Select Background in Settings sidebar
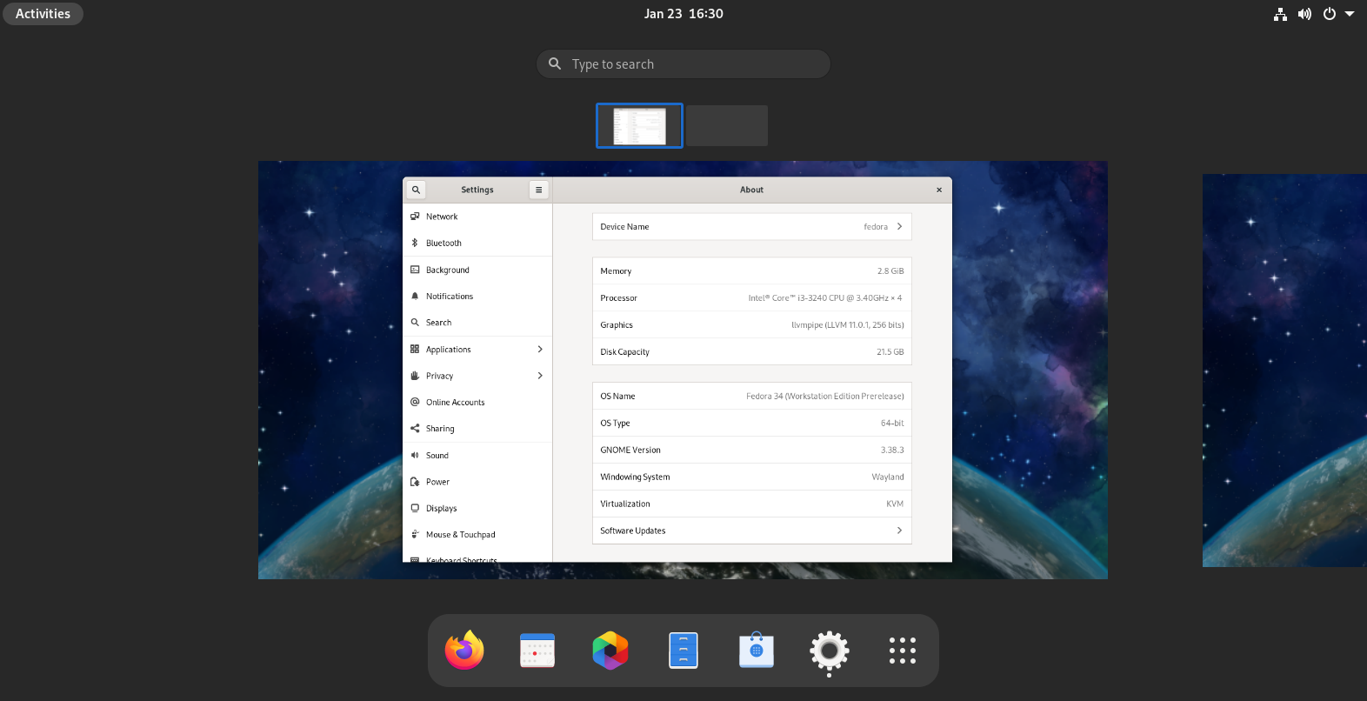The image size is (1367, 701). (x=477, y=270)
